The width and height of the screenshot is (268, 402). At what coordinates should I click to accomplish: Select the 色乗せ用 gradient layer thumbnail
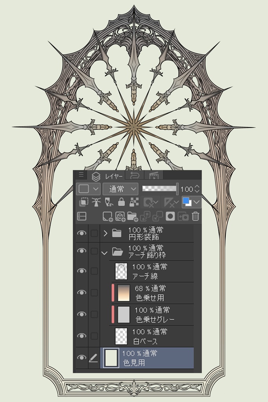124,292
